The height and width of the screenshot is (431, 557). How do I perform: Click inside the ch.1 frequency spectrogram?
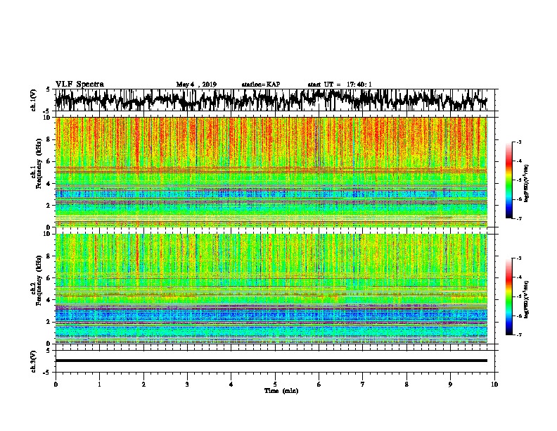pyautogui.click(x=271, y=172)
